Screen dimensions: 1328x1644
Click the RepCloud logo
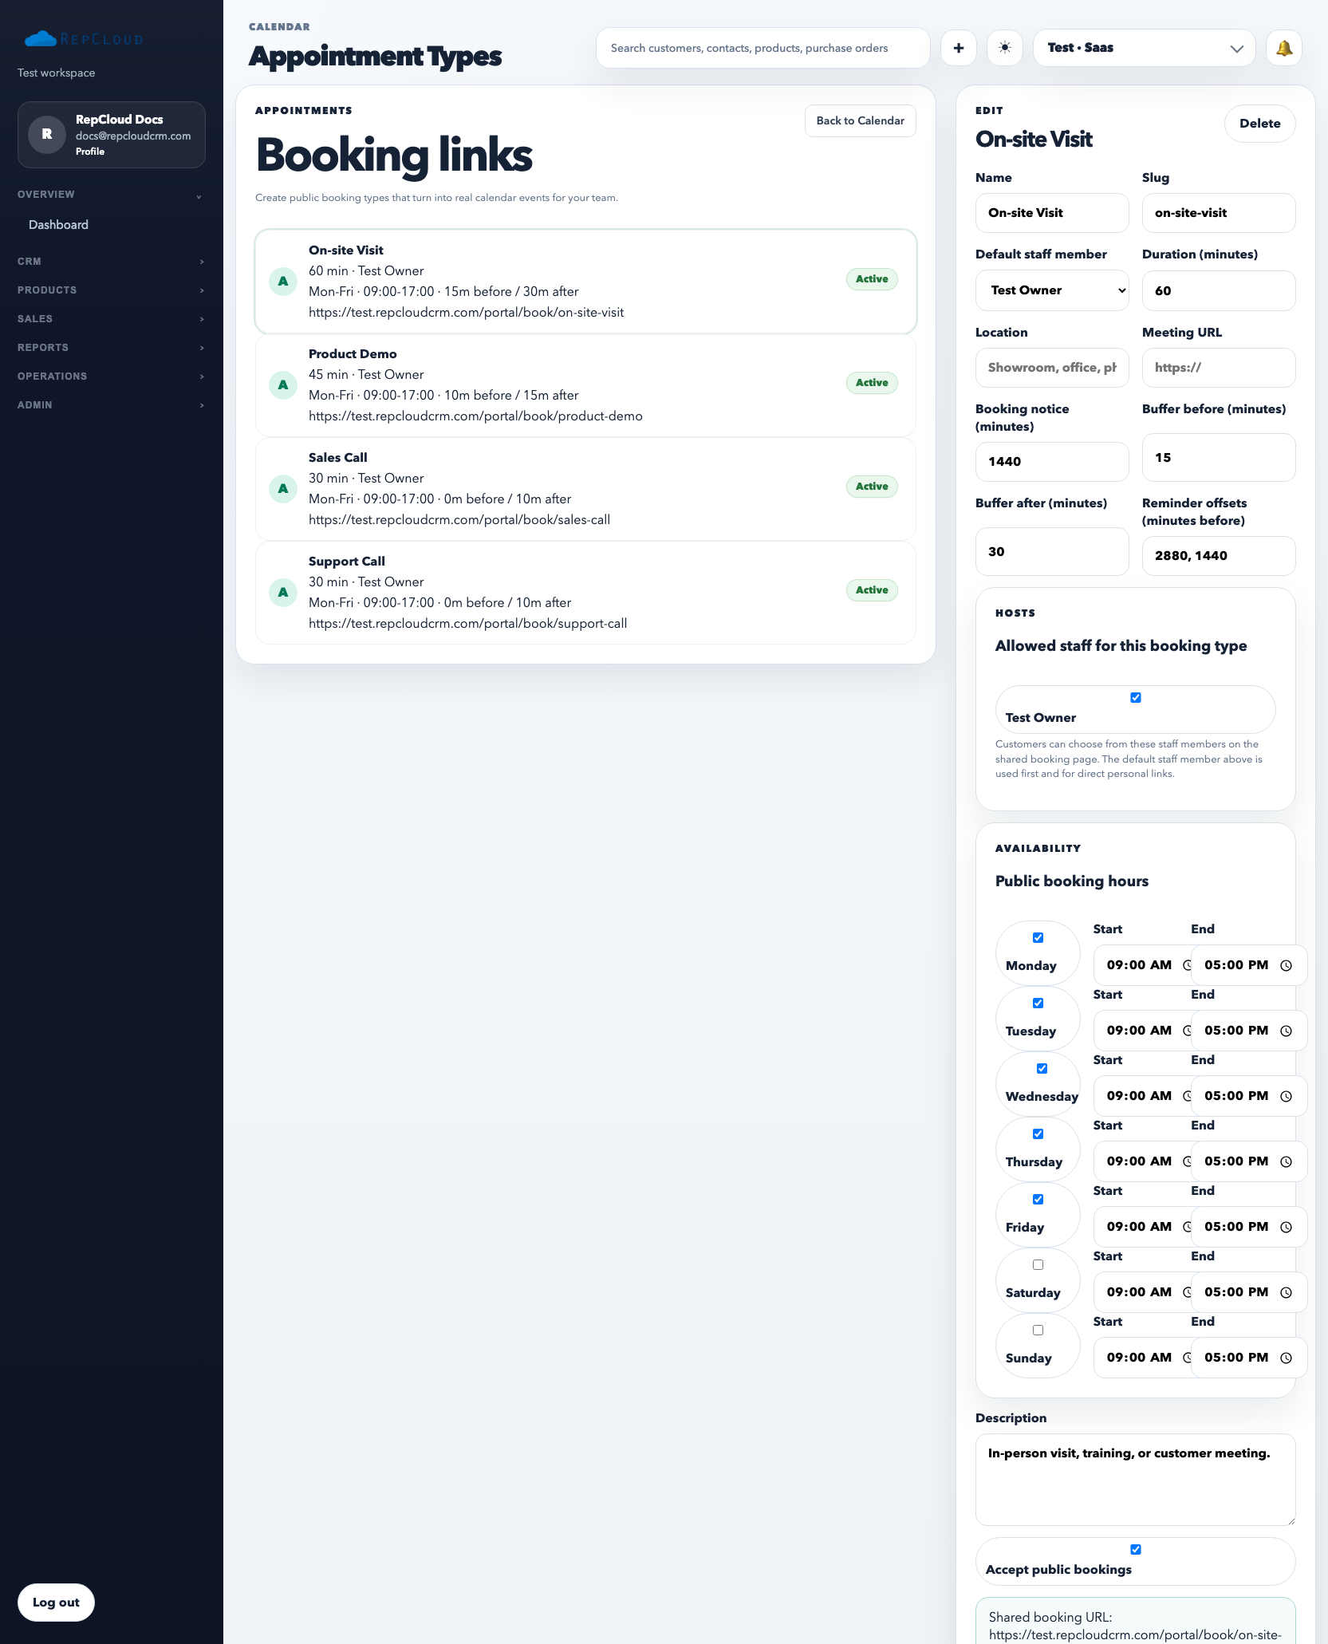(84, 38)
